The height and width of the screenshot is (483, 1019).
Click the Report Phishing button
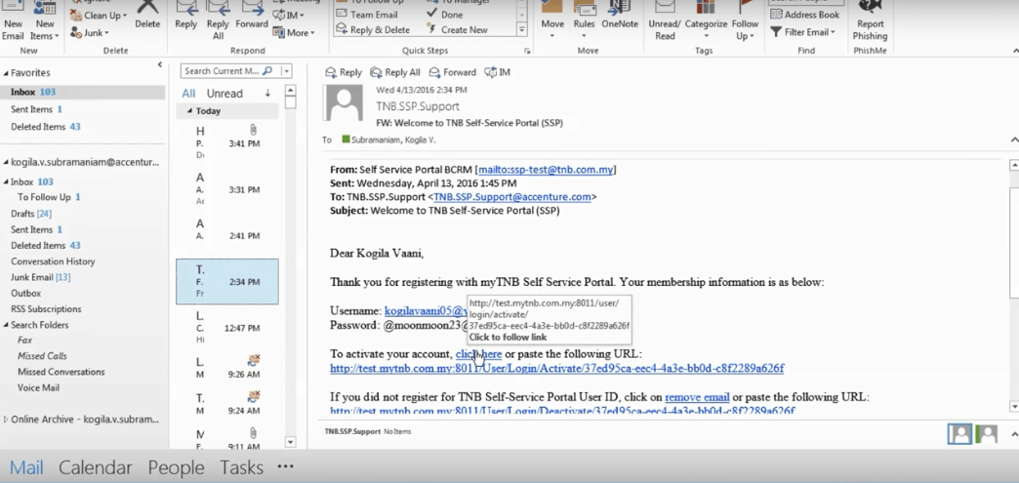point(871,20)
